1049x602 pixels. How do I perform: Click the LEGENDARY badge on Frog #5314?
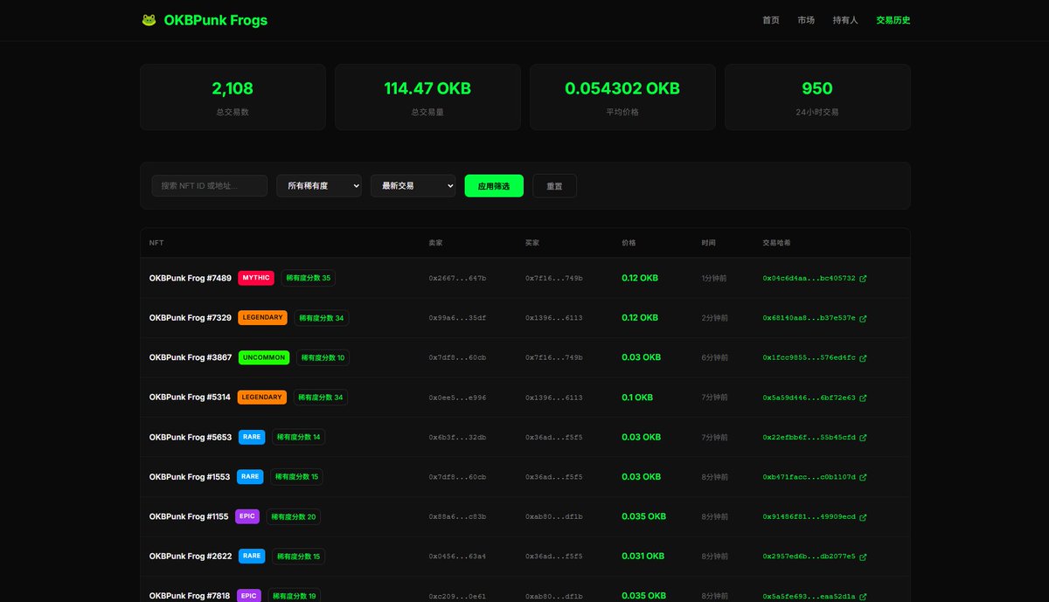coord(261,397)
